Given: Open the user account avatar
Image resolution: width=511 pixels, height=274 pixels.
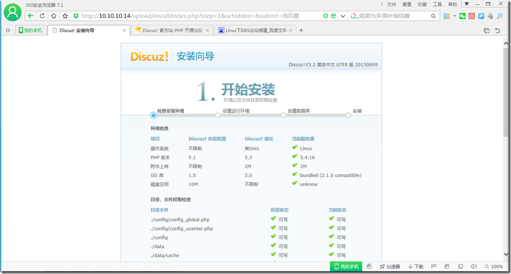Looking at the screenshot, I should [x=12, y=12].
